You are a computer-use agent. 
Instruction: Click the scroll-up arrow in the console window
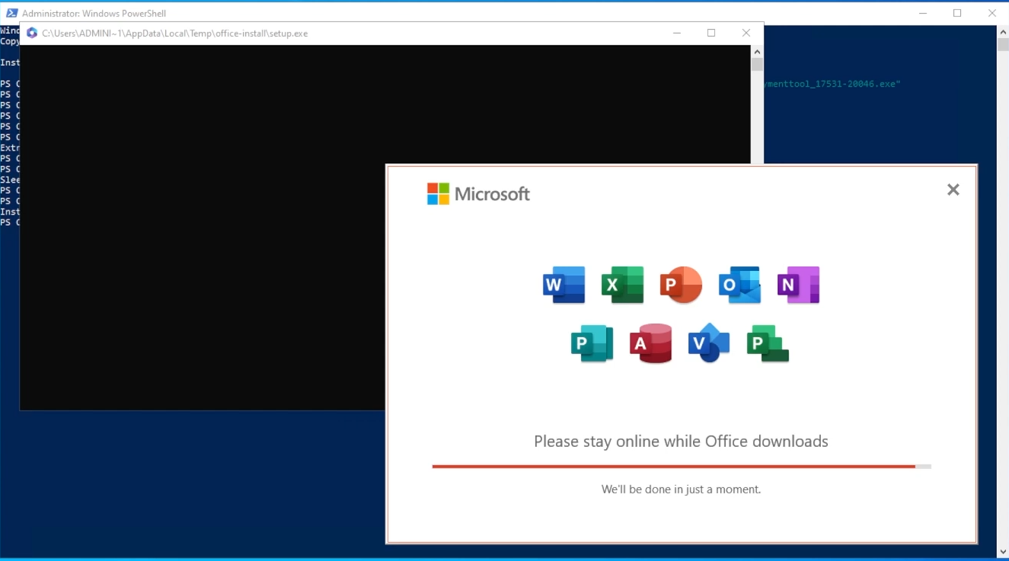pos(756,52)
